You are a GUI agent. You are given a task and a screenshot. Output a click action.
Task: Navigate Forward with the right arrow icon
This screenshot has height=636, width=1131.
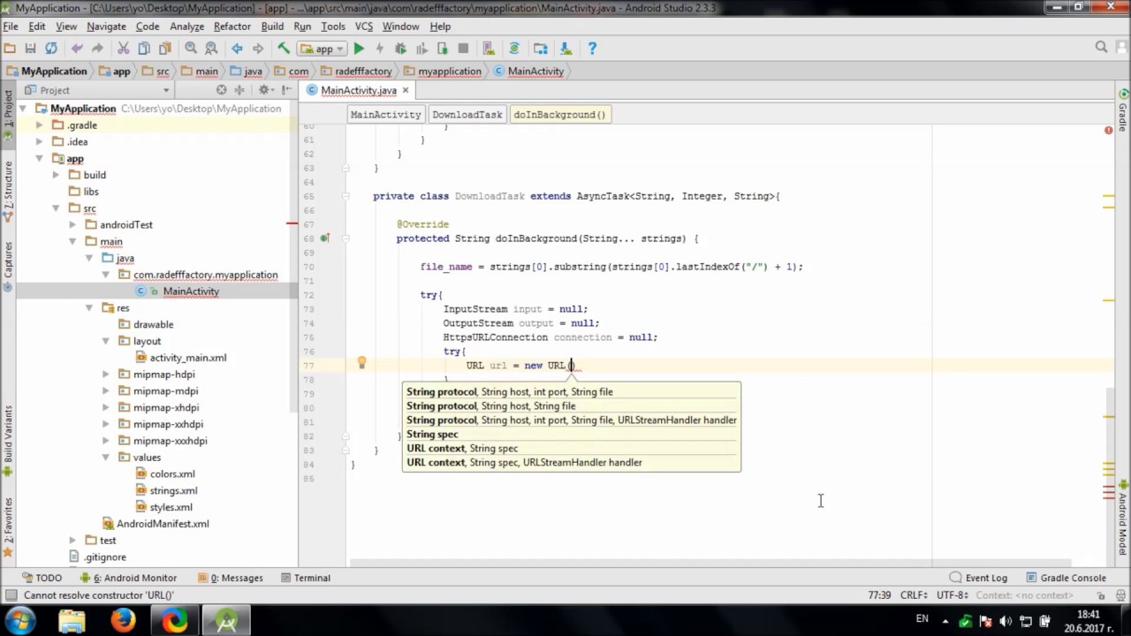[x=258, y=49]
